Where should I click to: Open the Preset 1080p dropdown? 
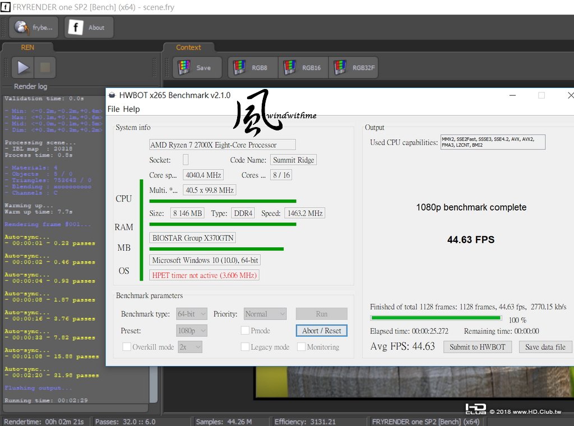pos(192,331)
